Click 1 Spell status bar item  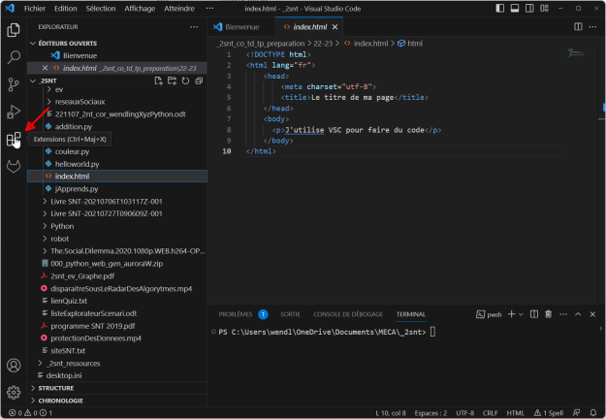[549, 413]
